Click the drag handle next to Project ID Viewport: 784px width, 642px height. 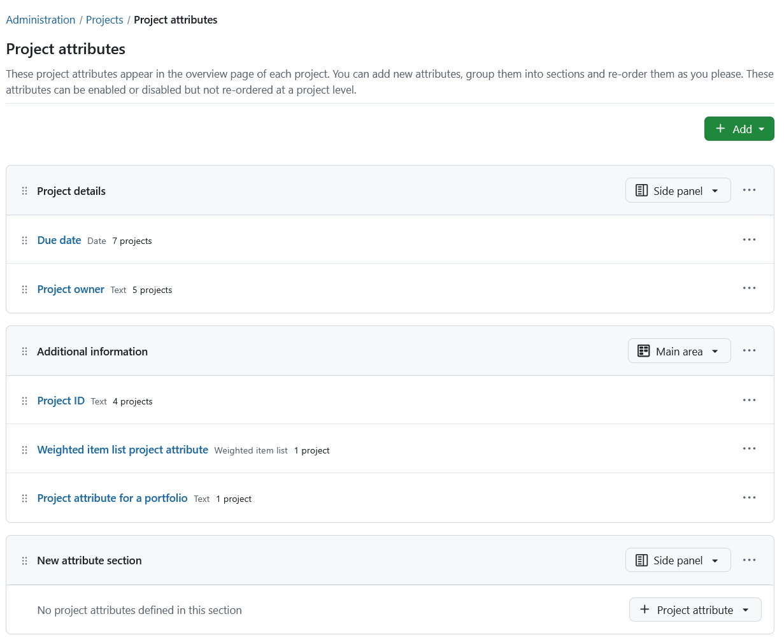24,401
